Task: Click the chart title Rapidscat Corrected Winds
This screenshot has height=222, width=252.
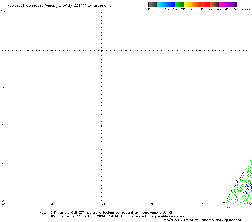Action: pyautogui.click(x=59, y=6)
